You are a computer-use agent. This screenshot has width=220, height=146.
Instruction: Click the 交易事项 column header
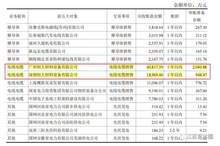(121, 16)
